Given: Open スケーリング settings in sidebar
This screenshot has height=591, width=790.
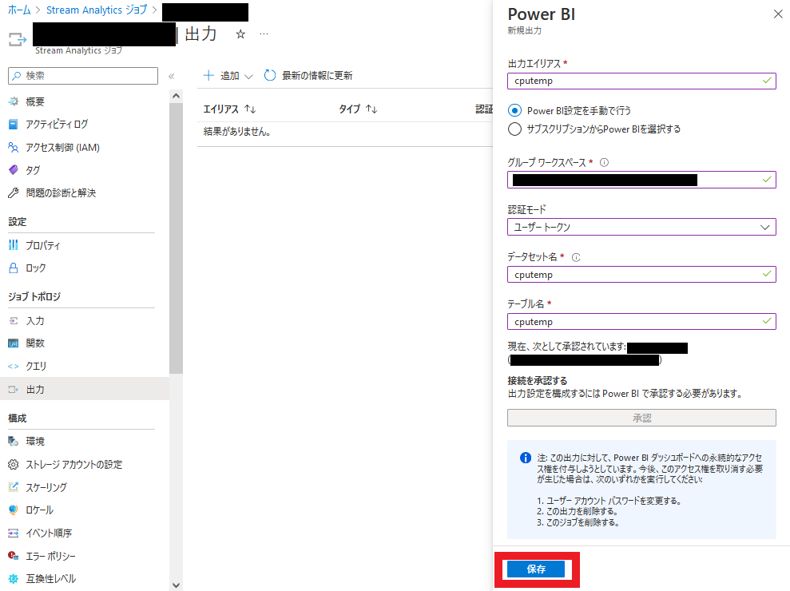Looking at the screenshot, I should (46, 486).
